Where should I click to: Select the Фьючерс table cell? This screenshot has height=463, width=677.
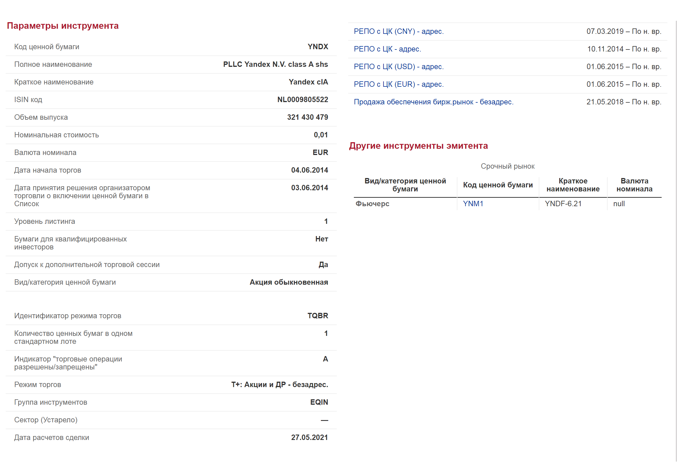(x=372, y=204)
